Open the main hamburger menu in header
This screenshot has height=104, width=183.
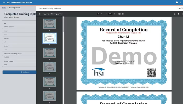(x=4, y=2)
